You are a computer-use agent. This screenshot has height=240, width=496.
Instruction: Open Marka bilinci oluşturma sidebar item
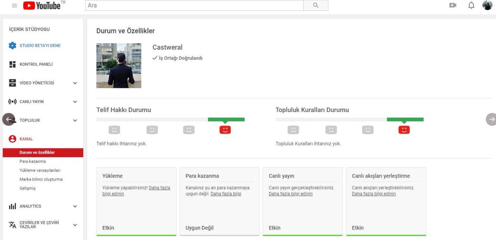(x=41, y=179)
